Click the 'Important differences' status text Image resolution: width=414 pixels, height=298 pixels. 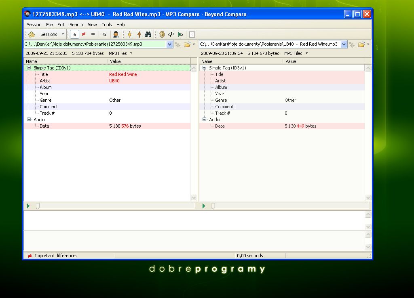coord(56,256)
